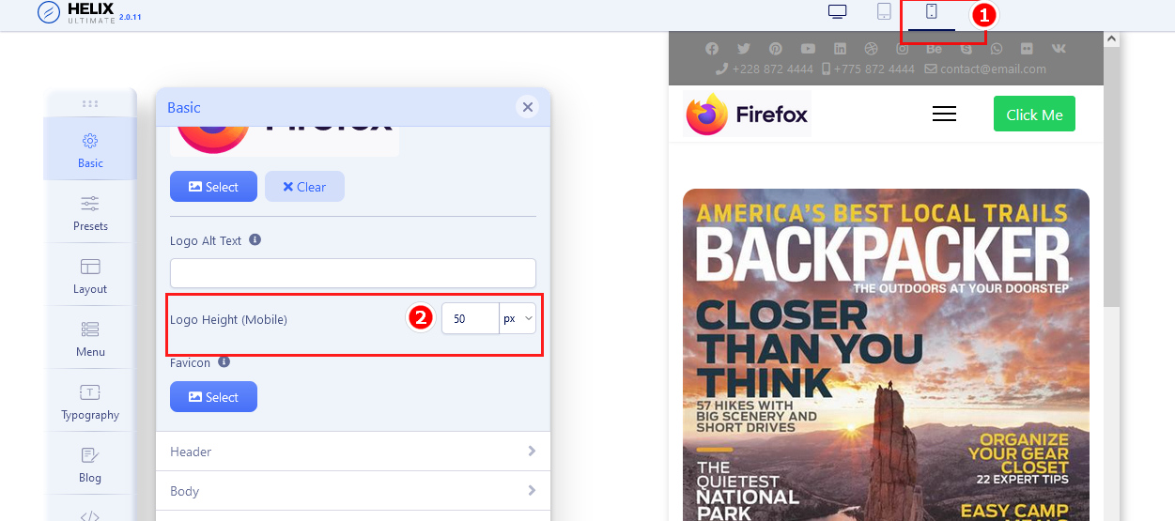This screenshot has width=1175, height=521.
Task: Click the Flickr icon in preview
Action: 1028,49
